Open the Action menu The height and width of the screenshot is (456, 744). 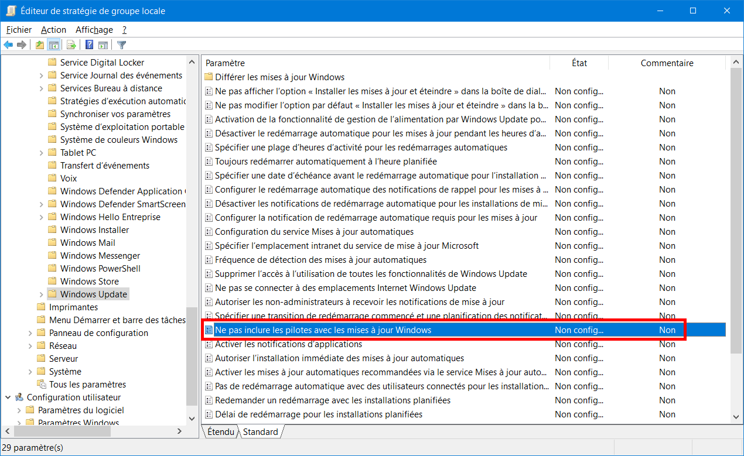53,30
